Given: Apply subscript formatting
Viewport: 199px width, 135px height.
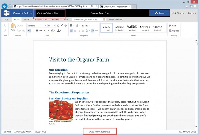Looking at the screenshot, I should point(45,31).
